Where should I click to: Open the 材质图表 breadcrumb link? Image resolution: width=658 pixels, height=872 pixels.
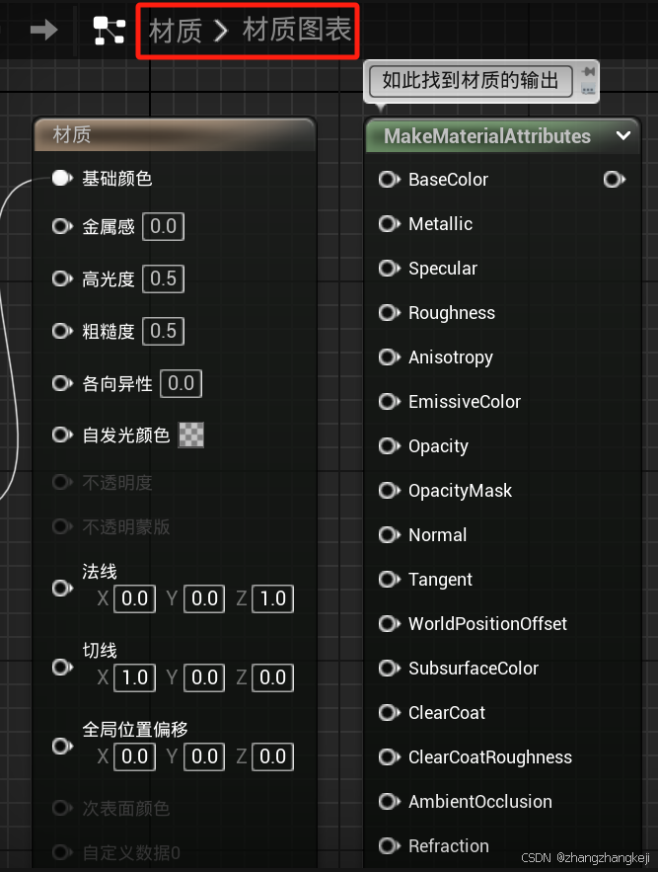pyautogui.click(x=297, y=30)
